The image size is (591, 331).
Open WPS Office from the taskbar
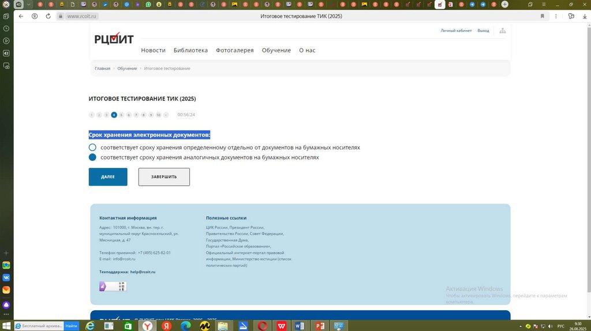[281, 326]
